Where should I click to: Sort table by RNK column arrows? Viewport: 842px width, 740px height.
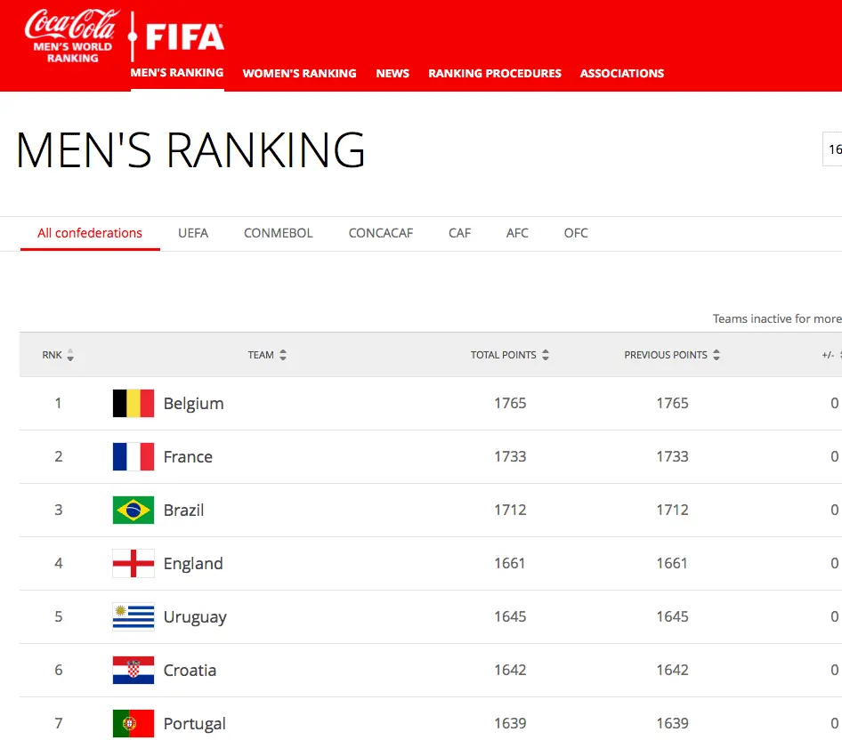click(x=70, y=356)
